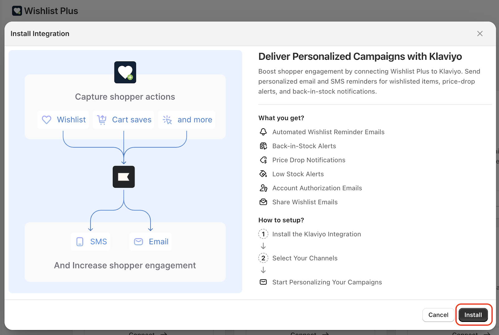Screen dimensions: 499x335
Task: Click the Cancel button
Action: click(x=438, y=315)
